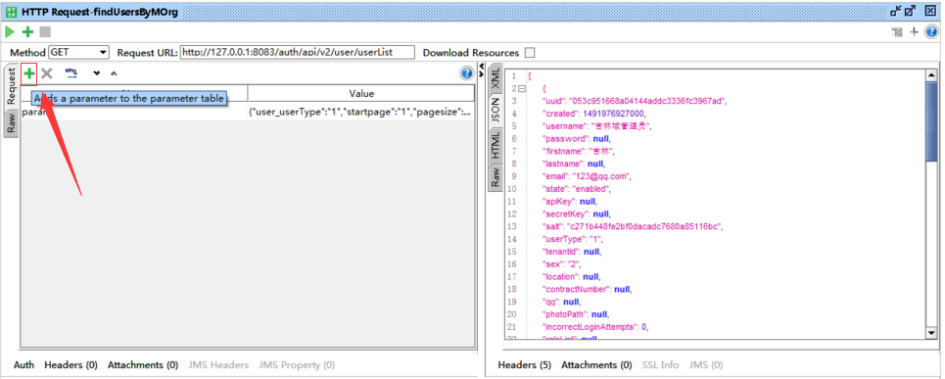Open help from request panel question icon

[x=466, y=73]
